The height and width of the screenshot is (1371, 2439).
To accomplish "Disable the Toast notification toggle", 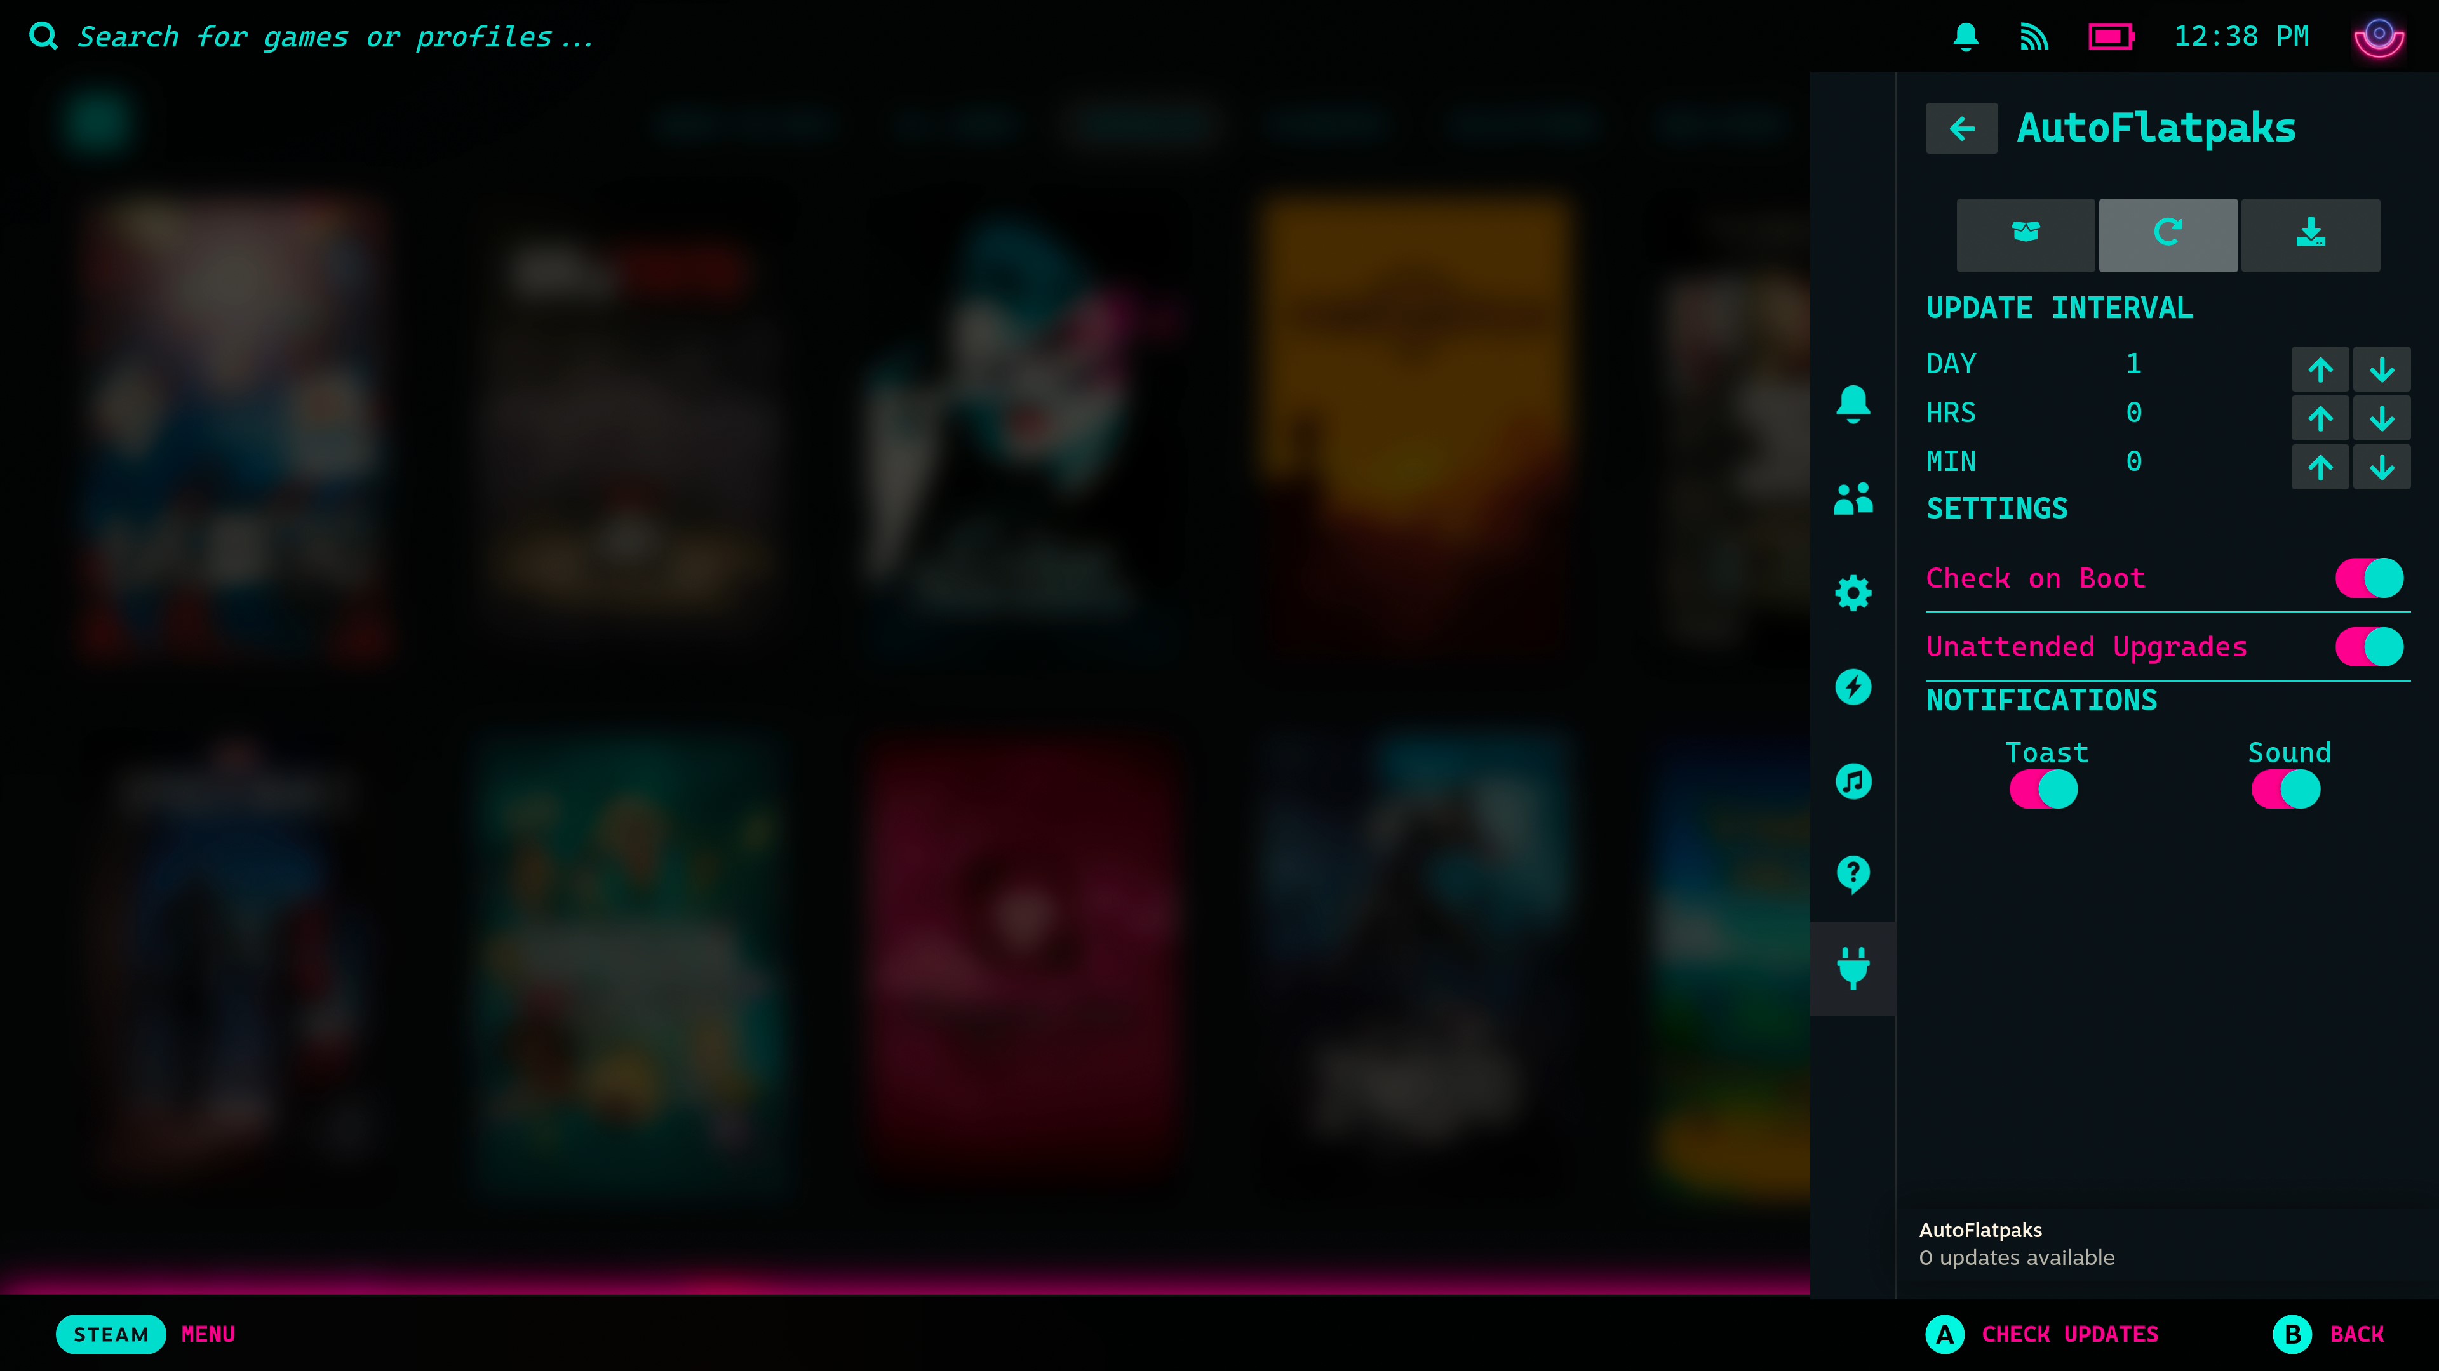I will (2044, 788).
